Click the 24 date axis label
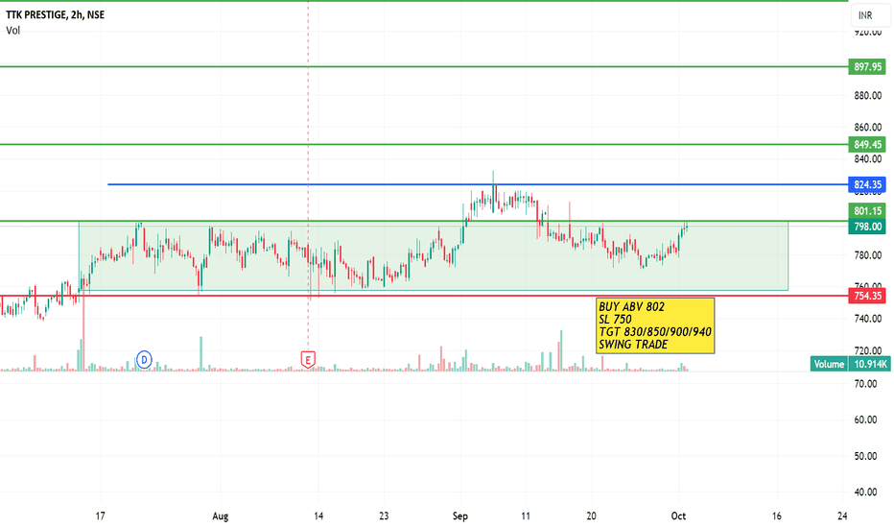Viewport: 894px width, 528px height. click(842, 516)
